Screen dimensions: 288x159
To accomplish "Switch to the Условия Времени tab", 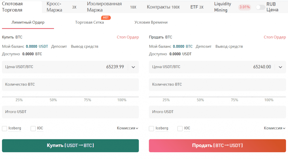I will [151, 22].
